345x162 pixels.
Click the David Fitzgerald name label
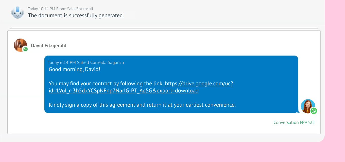(x=48, y=45)
